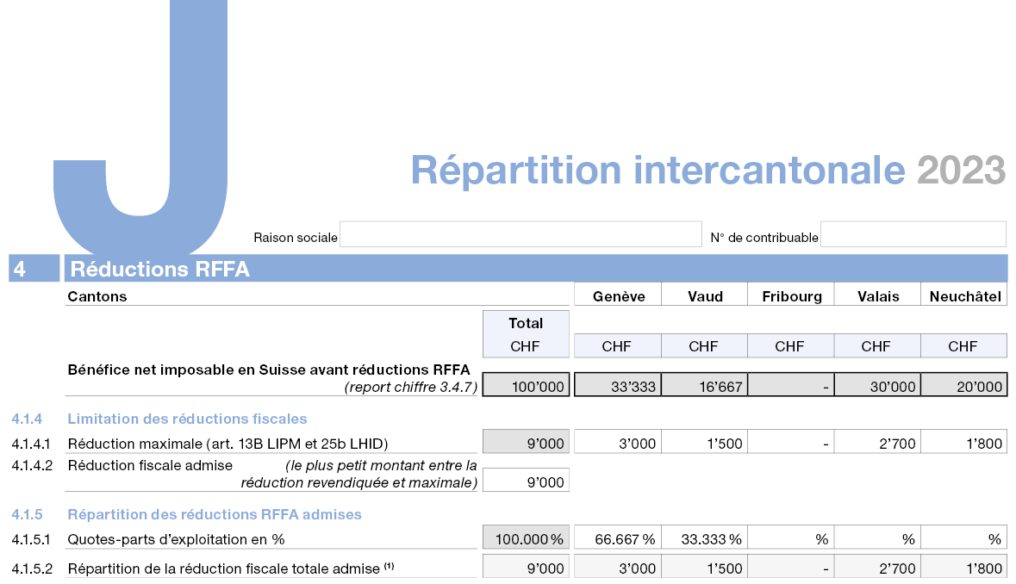Click Genève bénéfice net cell 33'333

point(617,385)
